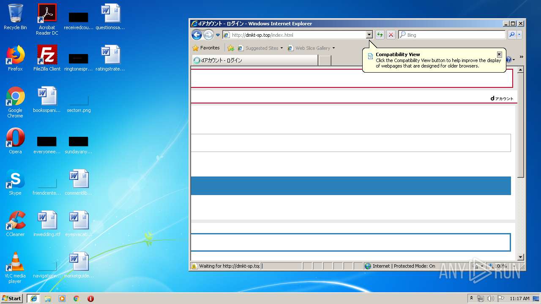Launch VLC media player shortcut

[x=15, y=268]
